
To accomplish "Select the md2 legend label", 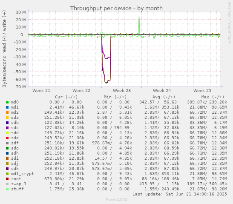I will point(15,112).
